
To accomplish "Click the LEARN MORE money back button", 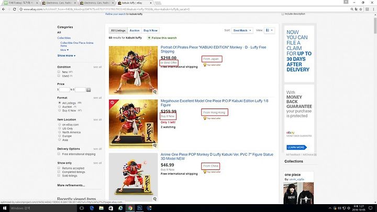I will (296, 147).
